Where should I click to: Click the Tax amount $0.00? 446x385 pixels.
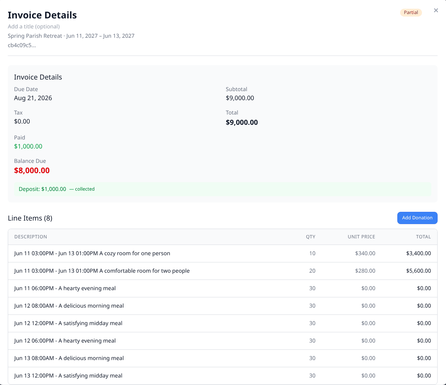(x=22, y=121)
